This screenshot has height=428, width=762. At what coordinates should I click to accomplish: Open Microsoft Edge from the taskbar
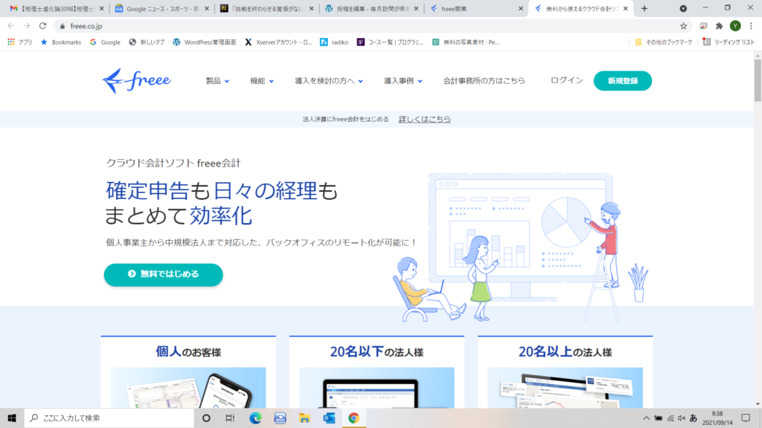click(x=256, y=418)
